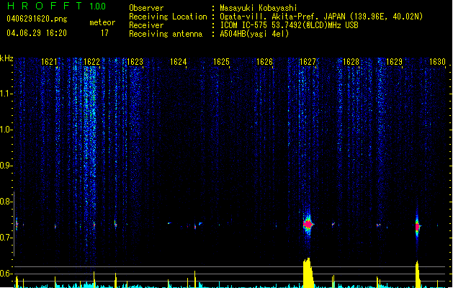Click the strong red meteor echo near 1627
The image size is (453, 288).
[x=308, y=224]
